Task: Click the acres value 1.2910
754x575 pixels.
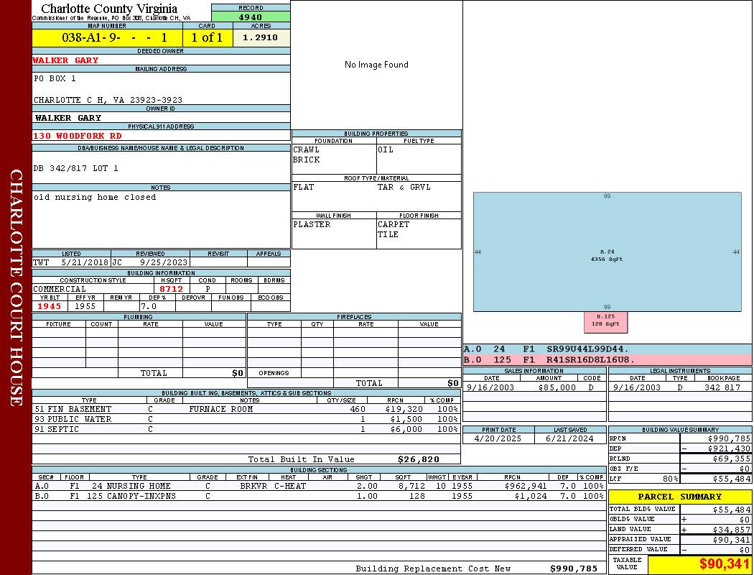Action: 261,37
